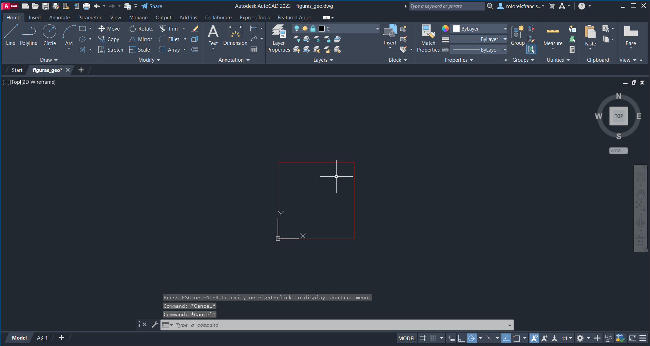The image size is (650, 346).
Task: Activate the Arc tool
Action: pyautogui.click(x=69, y=35)
